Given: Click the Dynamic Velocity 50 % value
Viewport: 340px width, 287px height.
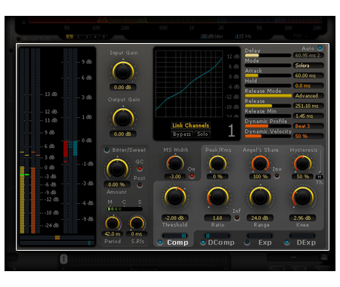Looking at the screenshot, I should click(308, 136).
